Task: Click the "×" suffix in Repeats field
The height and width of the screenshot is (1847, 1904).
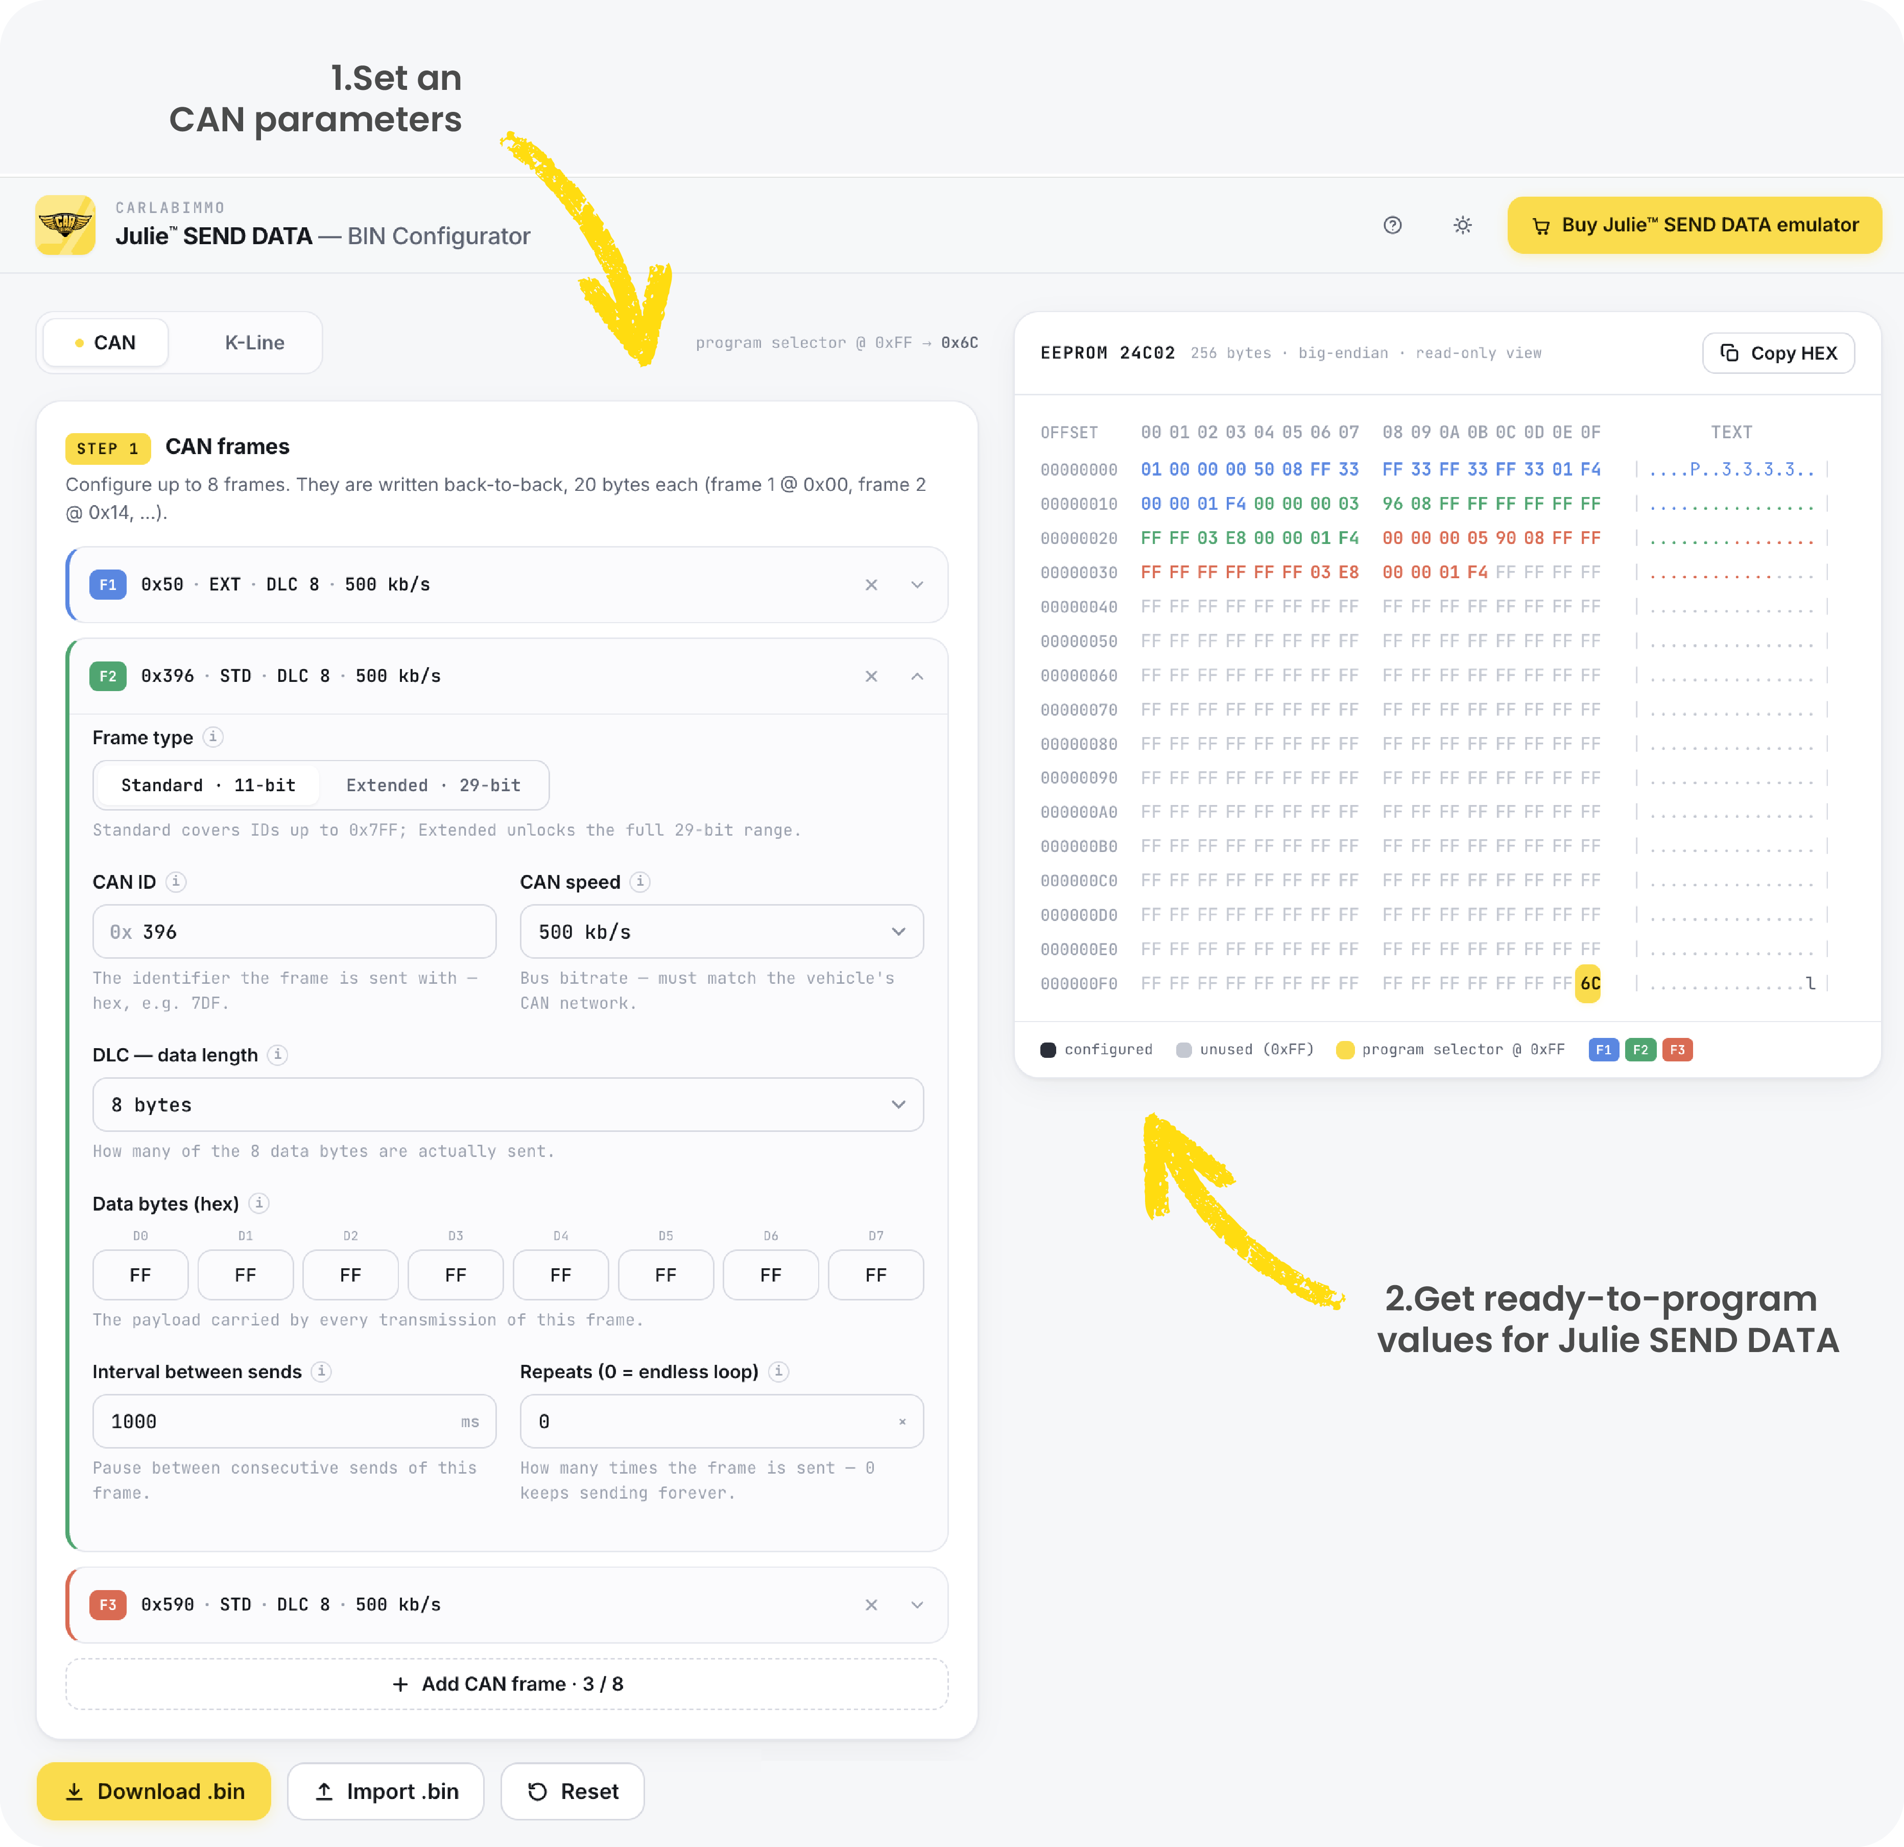Action: pyautogui.click(x=902, y=1423)
